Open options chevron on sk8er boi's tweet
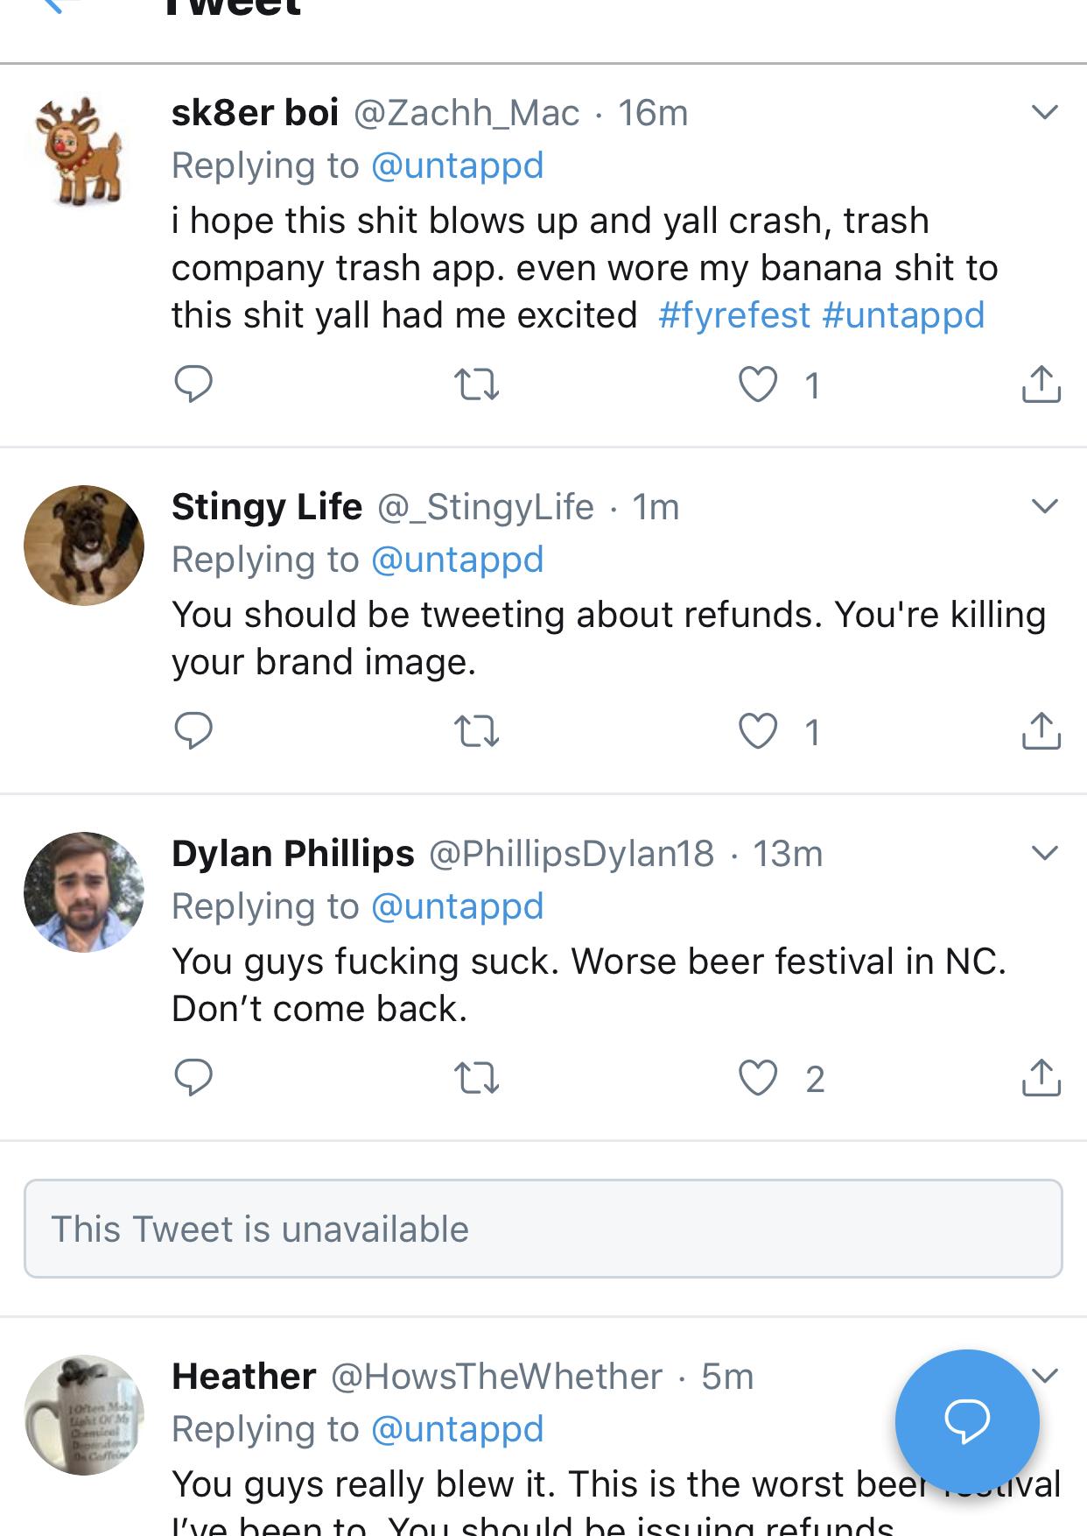 [x=1045, y=112]
